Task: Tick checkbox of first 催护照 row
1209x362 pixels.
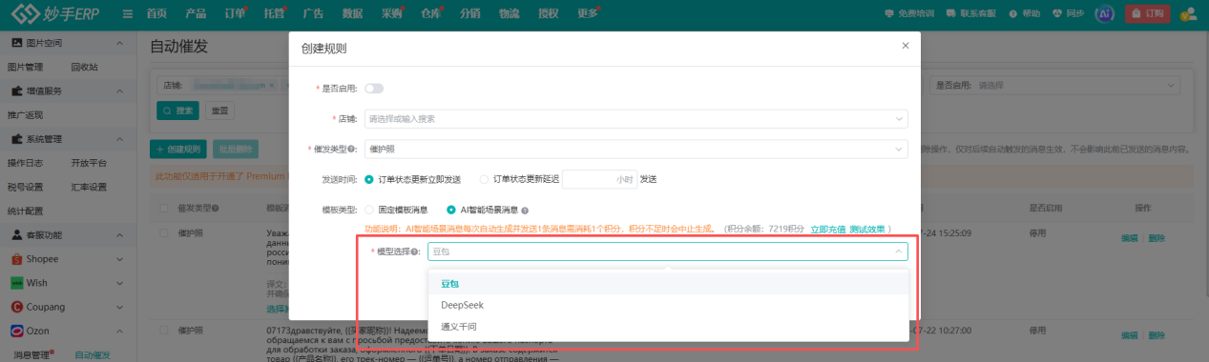Action: point(164,233)
